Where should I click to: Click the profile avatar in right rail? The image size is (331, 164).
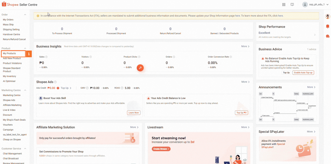[327, 16]
